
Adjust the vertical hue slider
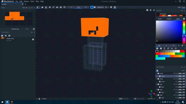coord(184,32)
